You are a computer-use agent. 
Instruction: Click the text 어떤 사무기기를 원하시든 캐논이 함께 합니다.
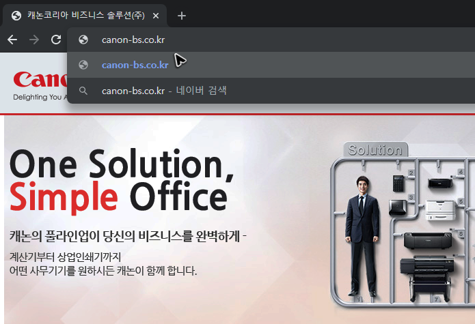point(103,271)
